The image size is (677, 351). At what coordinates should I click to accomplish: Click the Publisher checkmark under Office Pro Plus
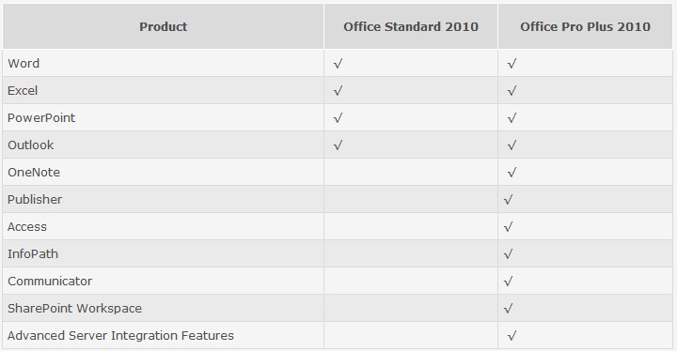pyautogui.click(x=509, y=200)
